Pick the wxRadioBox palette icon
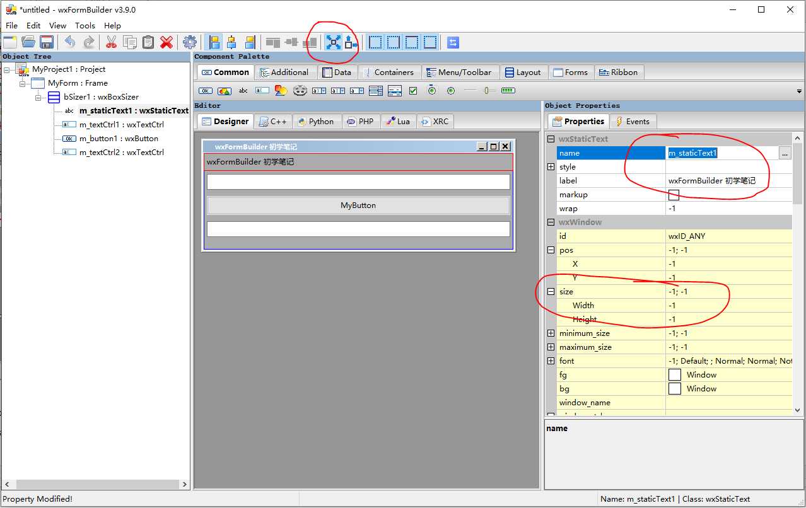 pyautogui.click(x=432, y=90)
